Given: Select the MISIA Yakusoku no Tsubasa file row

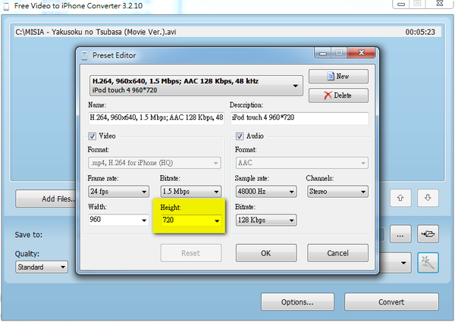Looking at the screenshot, I should (x=227, y=32).
